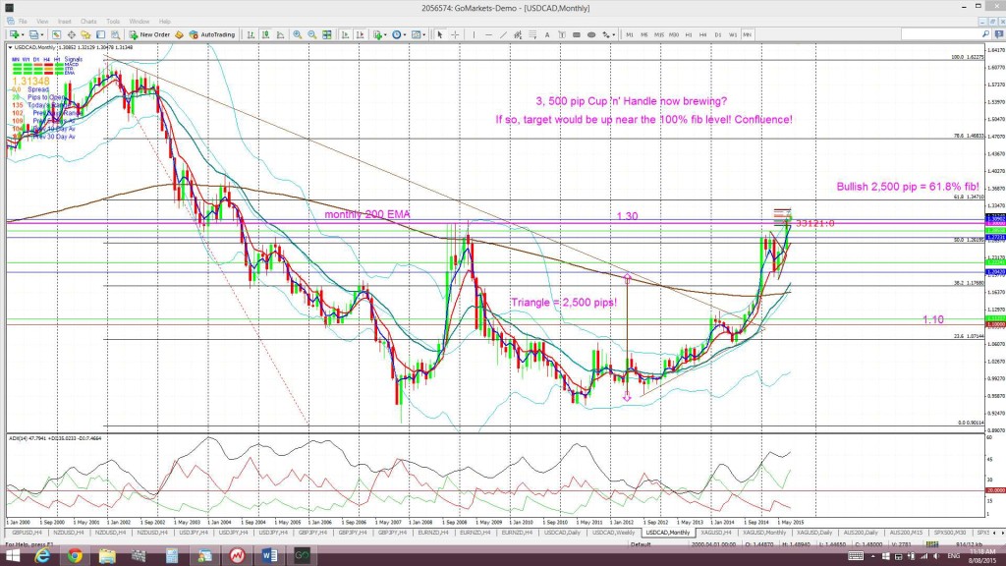Open Internet Explorer from taskbar
The image size is (1006, 566).
pos(42,556)
